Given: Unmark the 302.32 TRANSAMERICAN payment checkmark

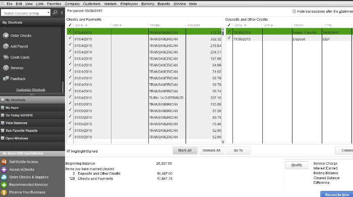Looking at the screenshot, I should pos(70,38).
